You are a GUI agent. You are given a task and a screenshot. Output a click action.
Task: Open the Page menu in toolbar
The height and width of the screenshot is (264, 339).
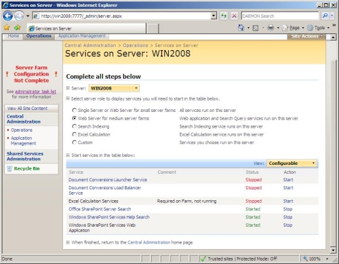pyautogui.click(x=293, y=28)
